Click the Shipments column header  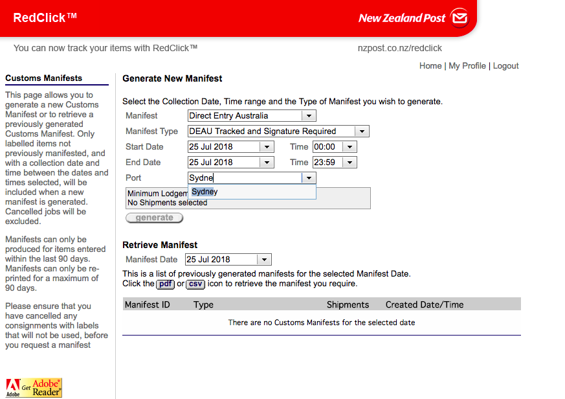(x=348, y=304)
